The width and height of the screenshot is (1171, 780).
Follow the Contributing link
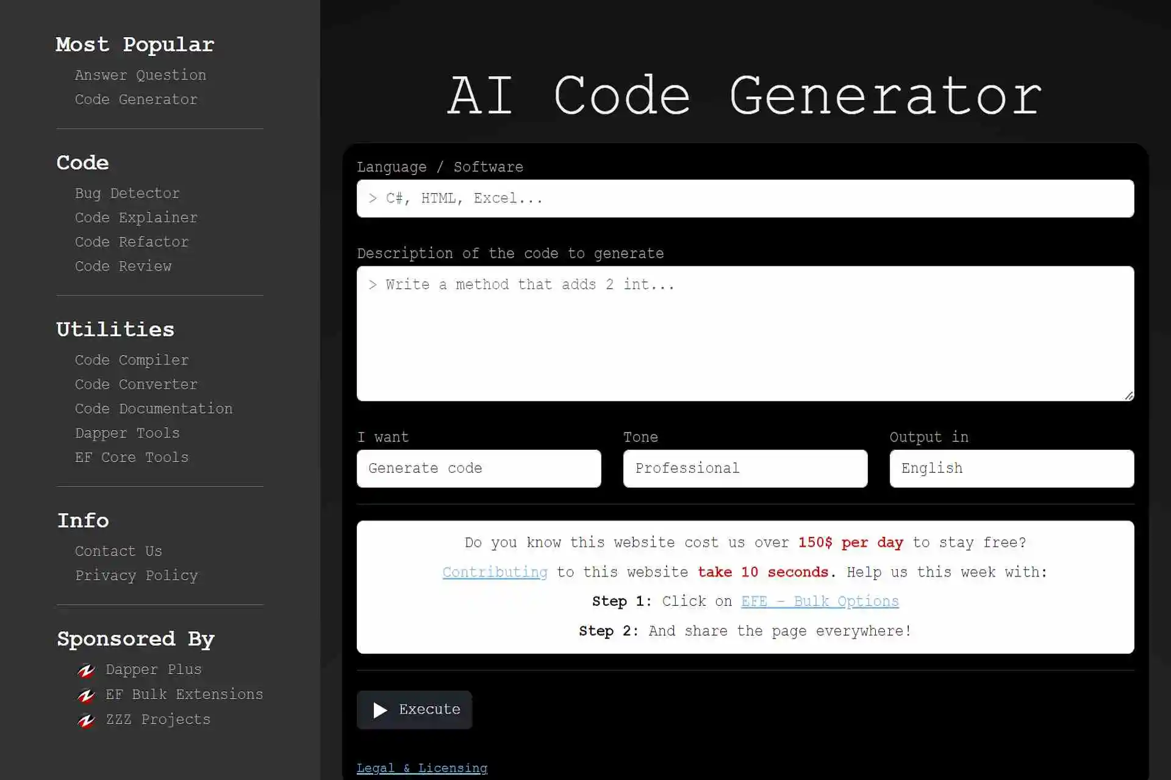(x=495, y=572)
